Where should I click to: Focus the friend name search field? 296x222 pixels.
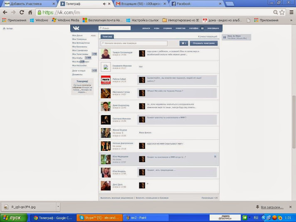click(x=134, y=43)
